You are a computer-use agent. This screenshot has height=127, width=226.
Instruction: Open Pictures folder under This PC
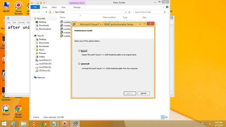pos(42,53)
